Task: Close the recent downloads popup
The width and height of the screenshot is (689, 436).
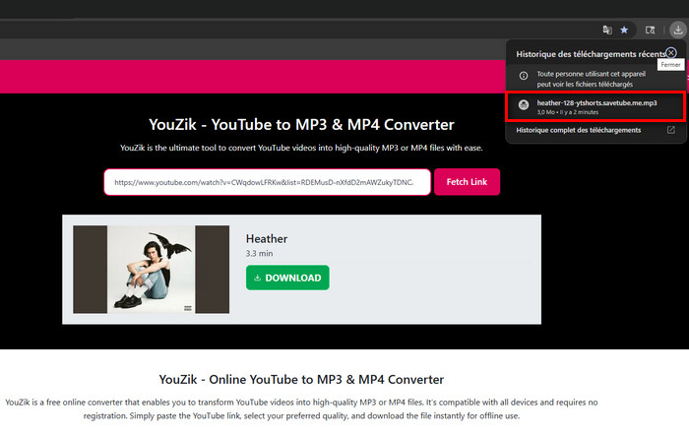Action: pos(671,52)
